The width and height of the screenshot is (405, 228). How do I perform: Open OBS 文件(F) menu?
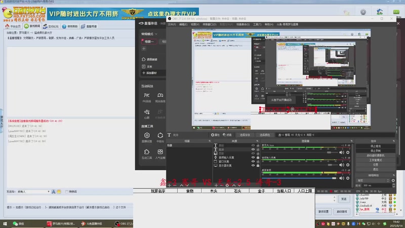[172, 24]
